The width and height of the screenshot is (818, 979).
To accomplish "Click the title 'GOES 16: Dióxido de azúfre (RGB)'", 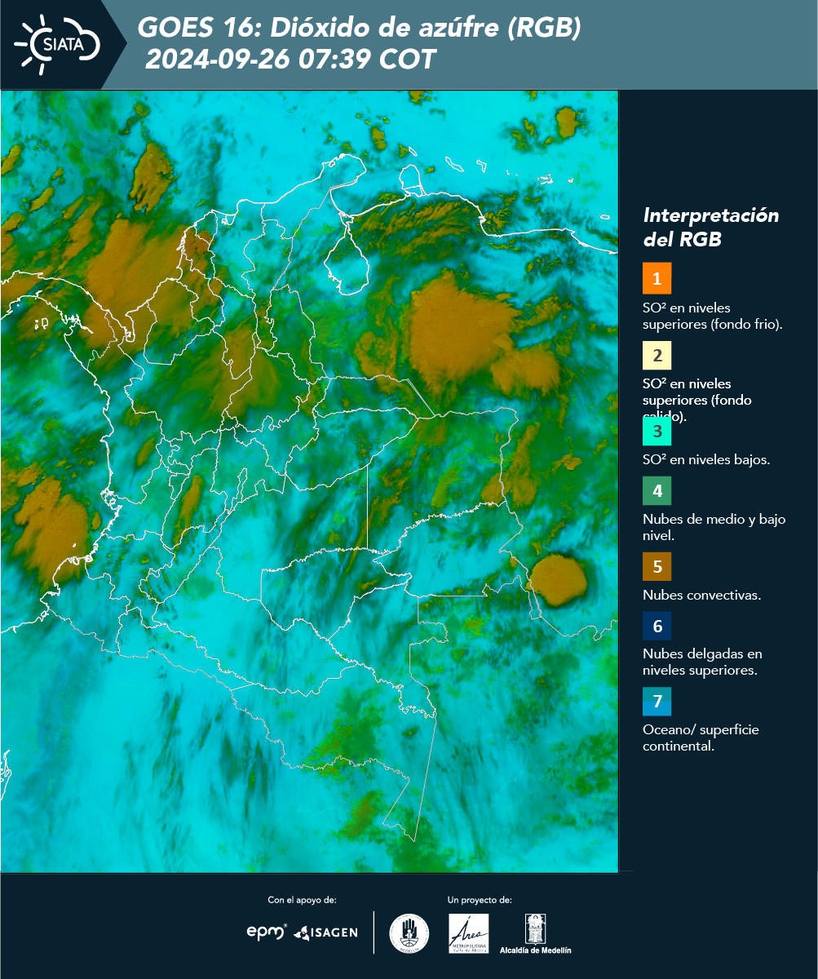I will [x=359, y=28].
